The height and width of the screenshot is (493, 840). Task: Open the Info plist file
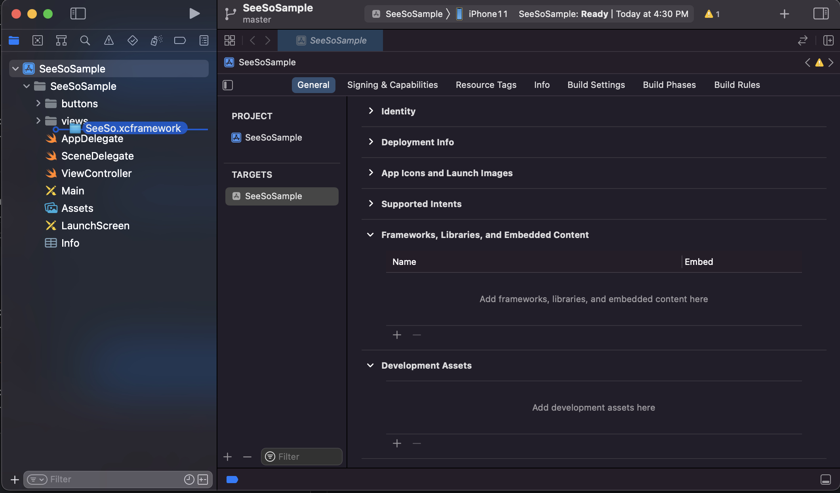point(70,243)
